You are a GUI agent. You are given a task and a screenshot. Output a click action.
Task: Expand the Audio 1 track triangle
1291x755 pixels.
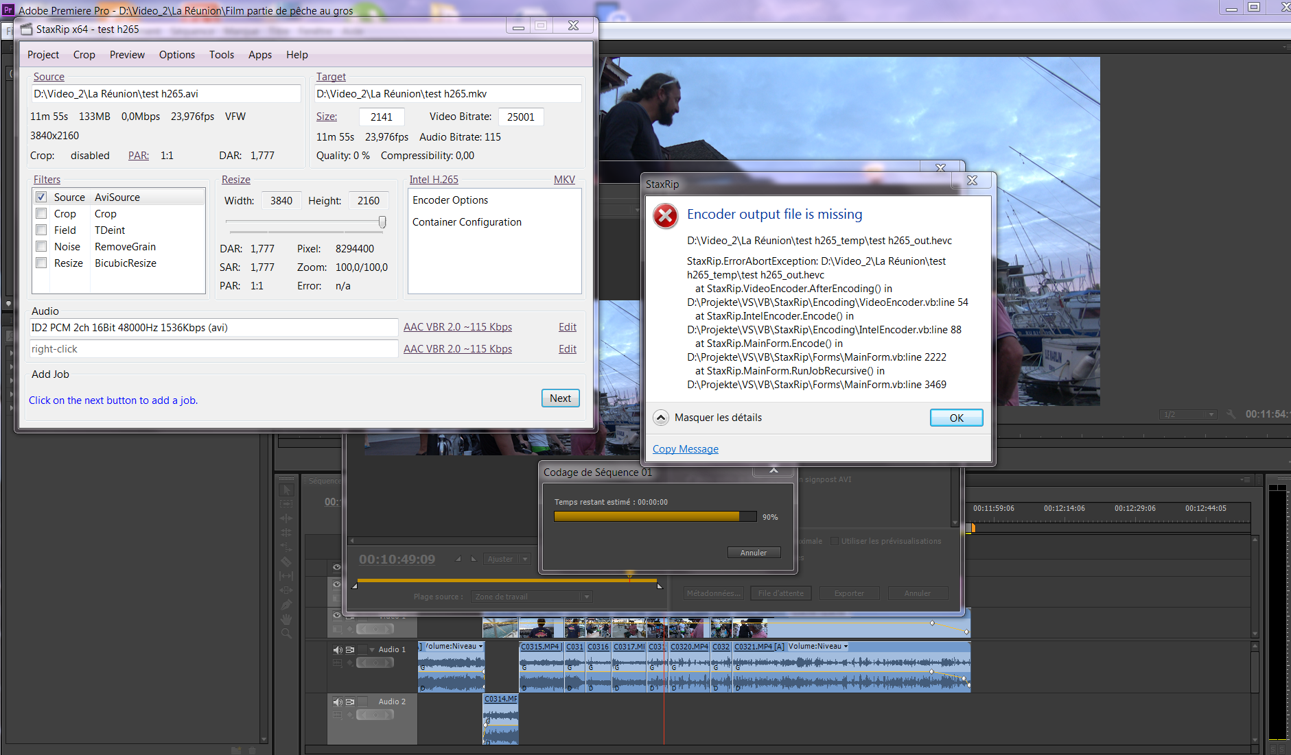click(372, 649)
